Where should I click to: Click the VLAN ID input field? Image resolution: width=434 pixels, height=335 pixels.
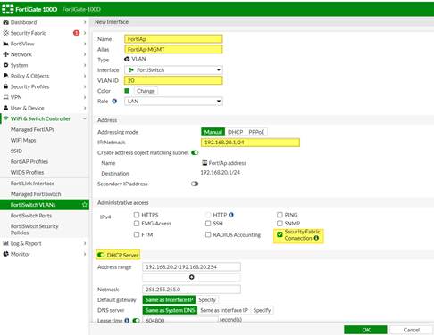tap(173, 80)
